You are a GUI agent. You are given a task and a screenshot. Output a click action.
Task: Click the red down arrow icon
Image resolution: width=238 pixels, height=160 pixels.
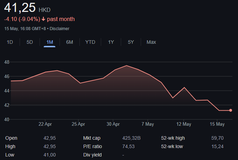pos(43,19)
